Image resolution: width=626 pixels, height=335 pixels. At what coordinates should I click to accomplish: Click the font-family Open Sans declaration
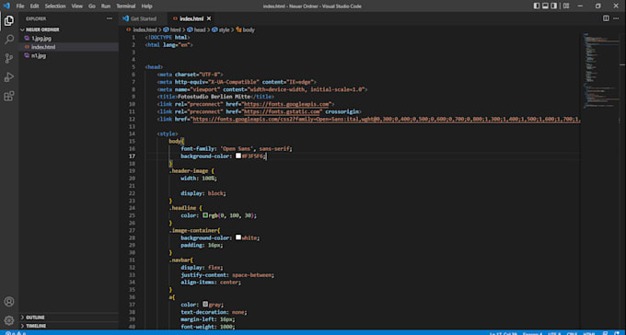tap(237, 148)
